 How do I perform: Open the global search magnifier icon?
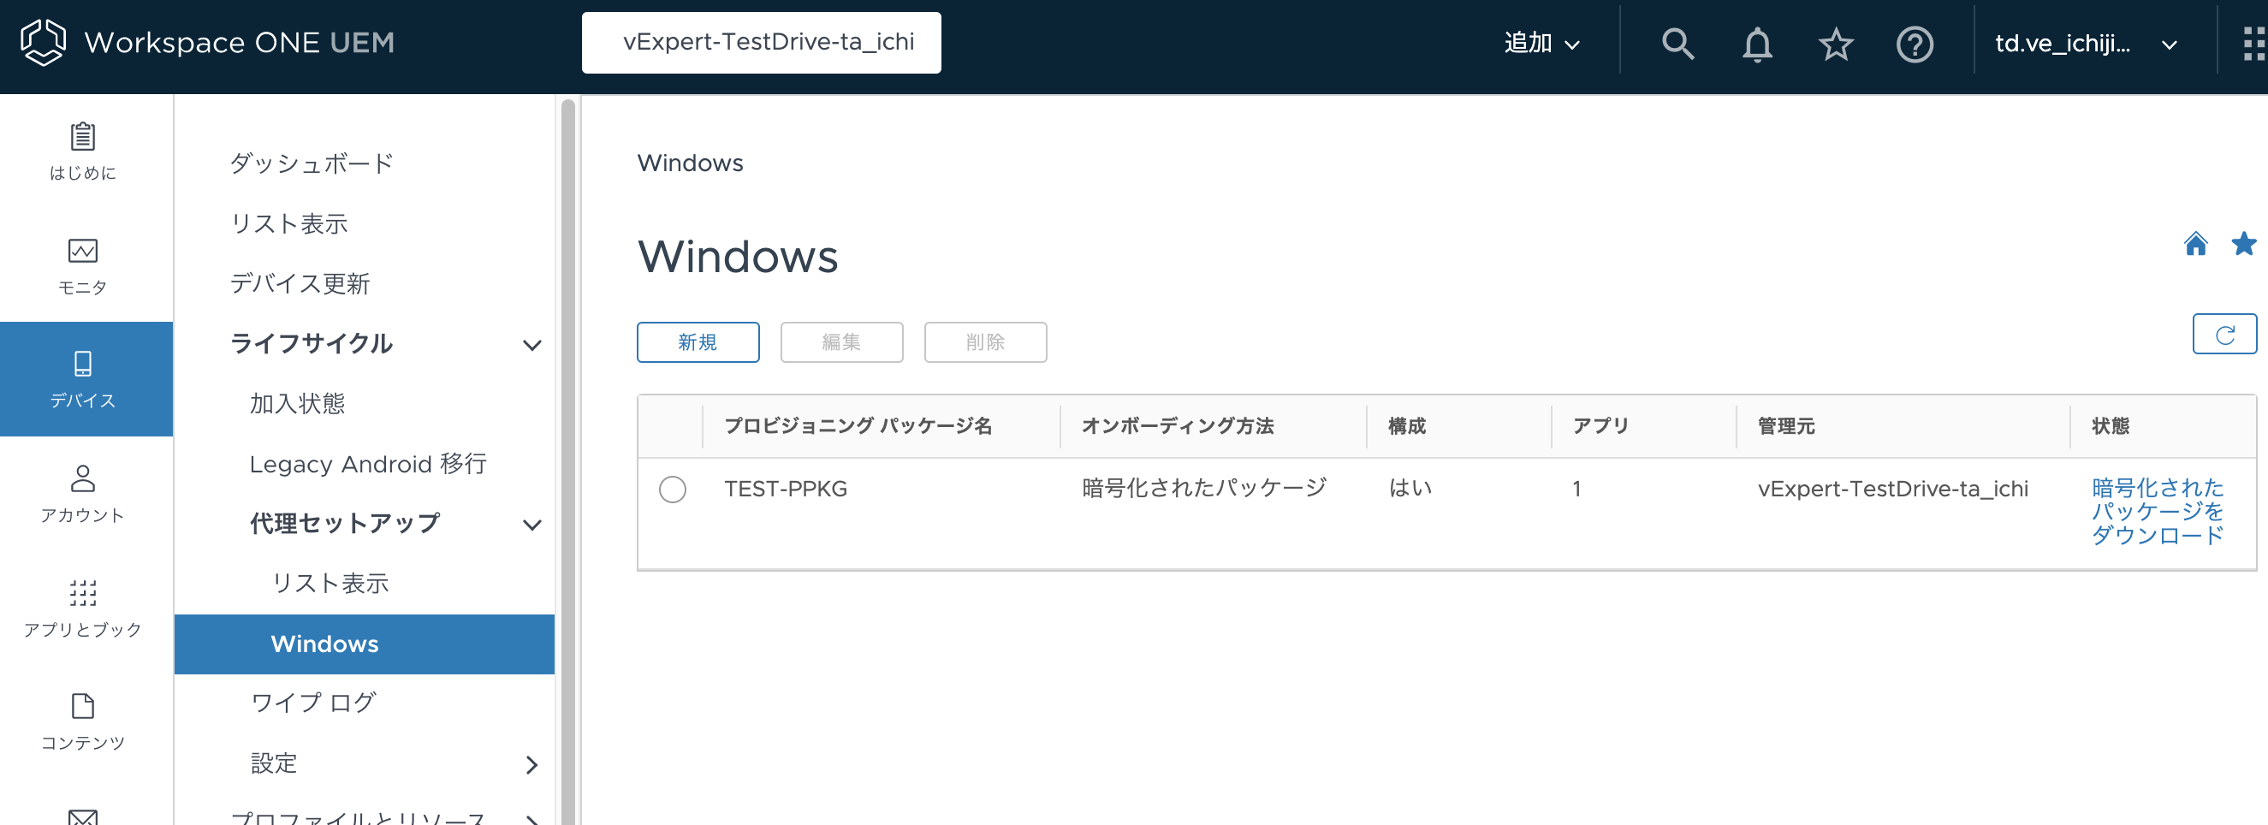1677,42
